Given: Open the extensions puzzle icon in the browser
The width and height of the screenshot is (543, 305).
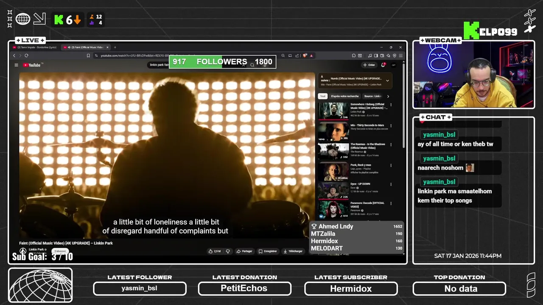Looking at the screenshot, I should point(354,55).
